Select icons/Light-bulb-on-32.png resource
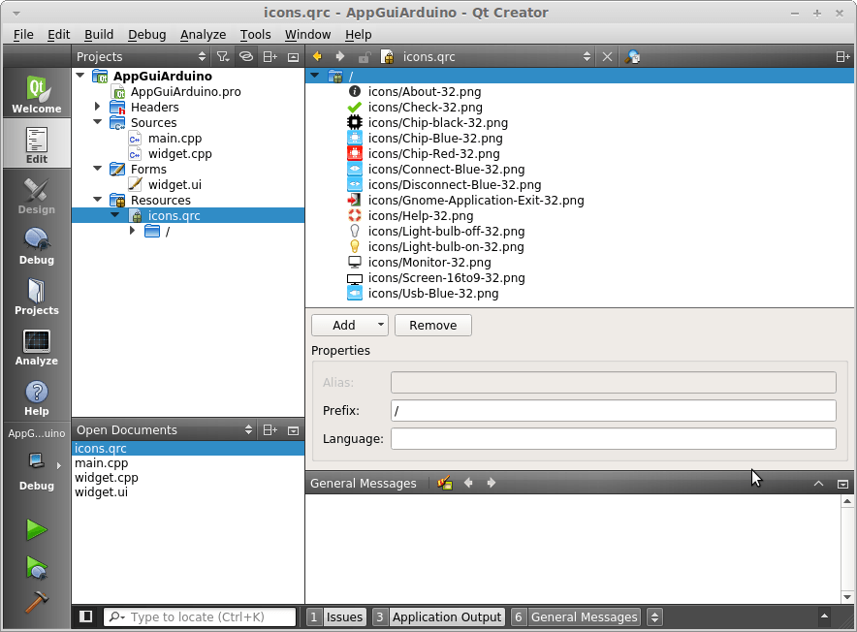The height and width of the screenshot is (632, 857). pyautogui.click(x=446, y=246)
